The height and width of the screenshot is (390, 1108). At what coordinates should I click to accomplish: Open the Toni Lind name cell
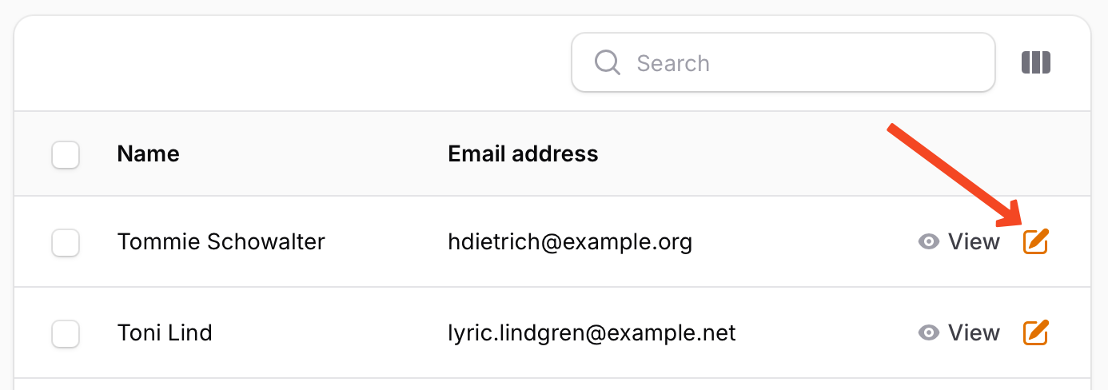point(165,332)
